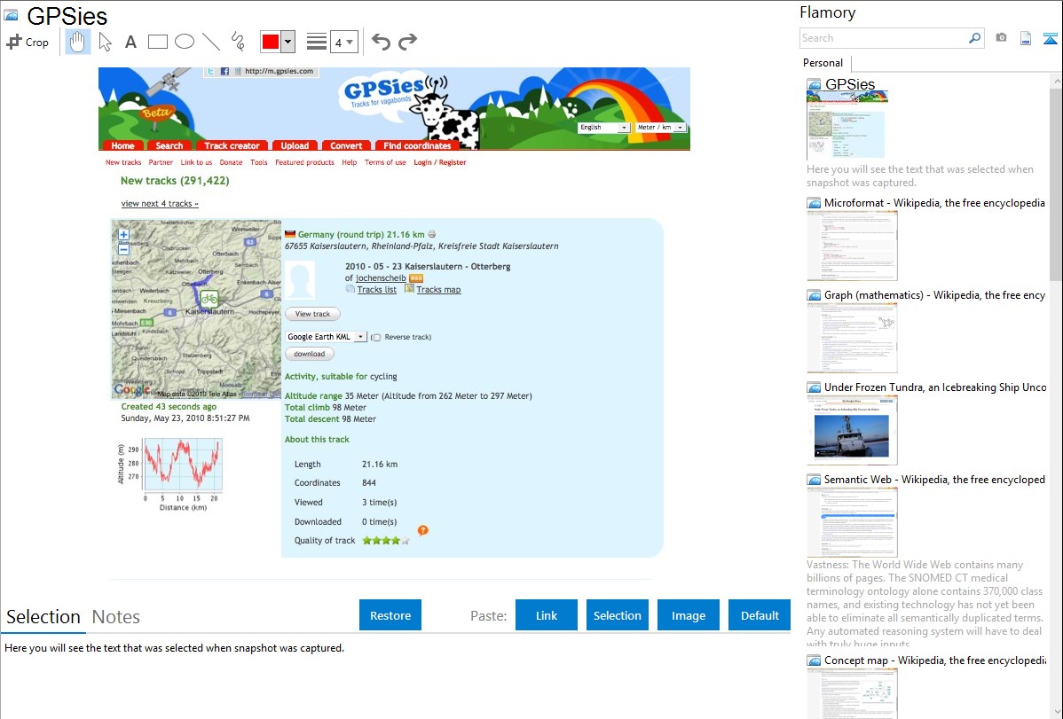The height and width of the screenshot is (719, 1063).
Task: Click in the Flamory search field
Action: (883, 38)
